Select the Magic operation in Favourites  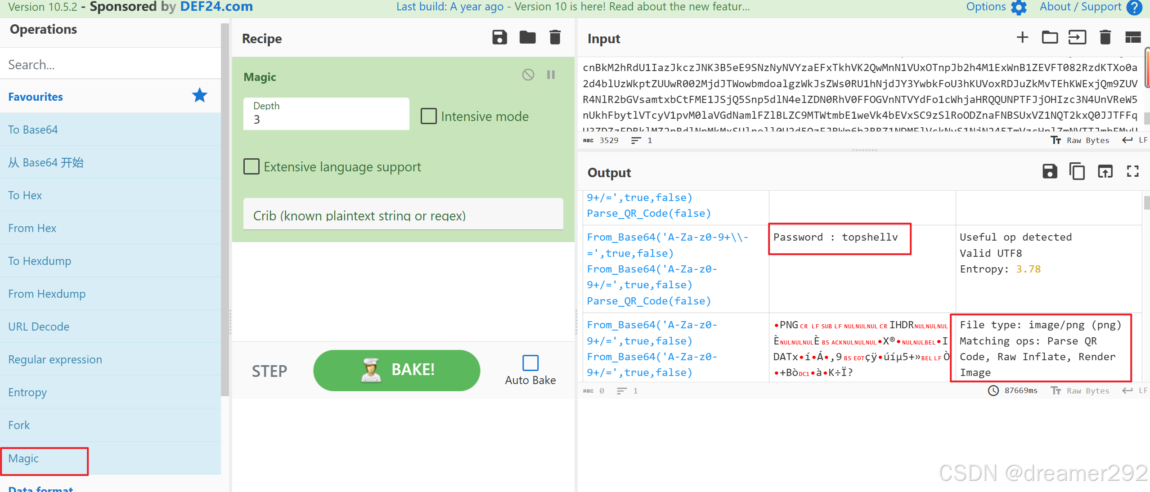tap(23, 458)
